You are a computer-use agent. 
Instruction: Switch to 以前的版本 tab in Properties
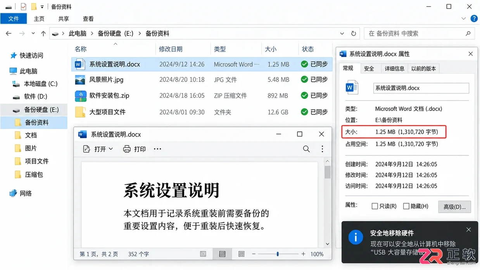click(x=423, y=69)
